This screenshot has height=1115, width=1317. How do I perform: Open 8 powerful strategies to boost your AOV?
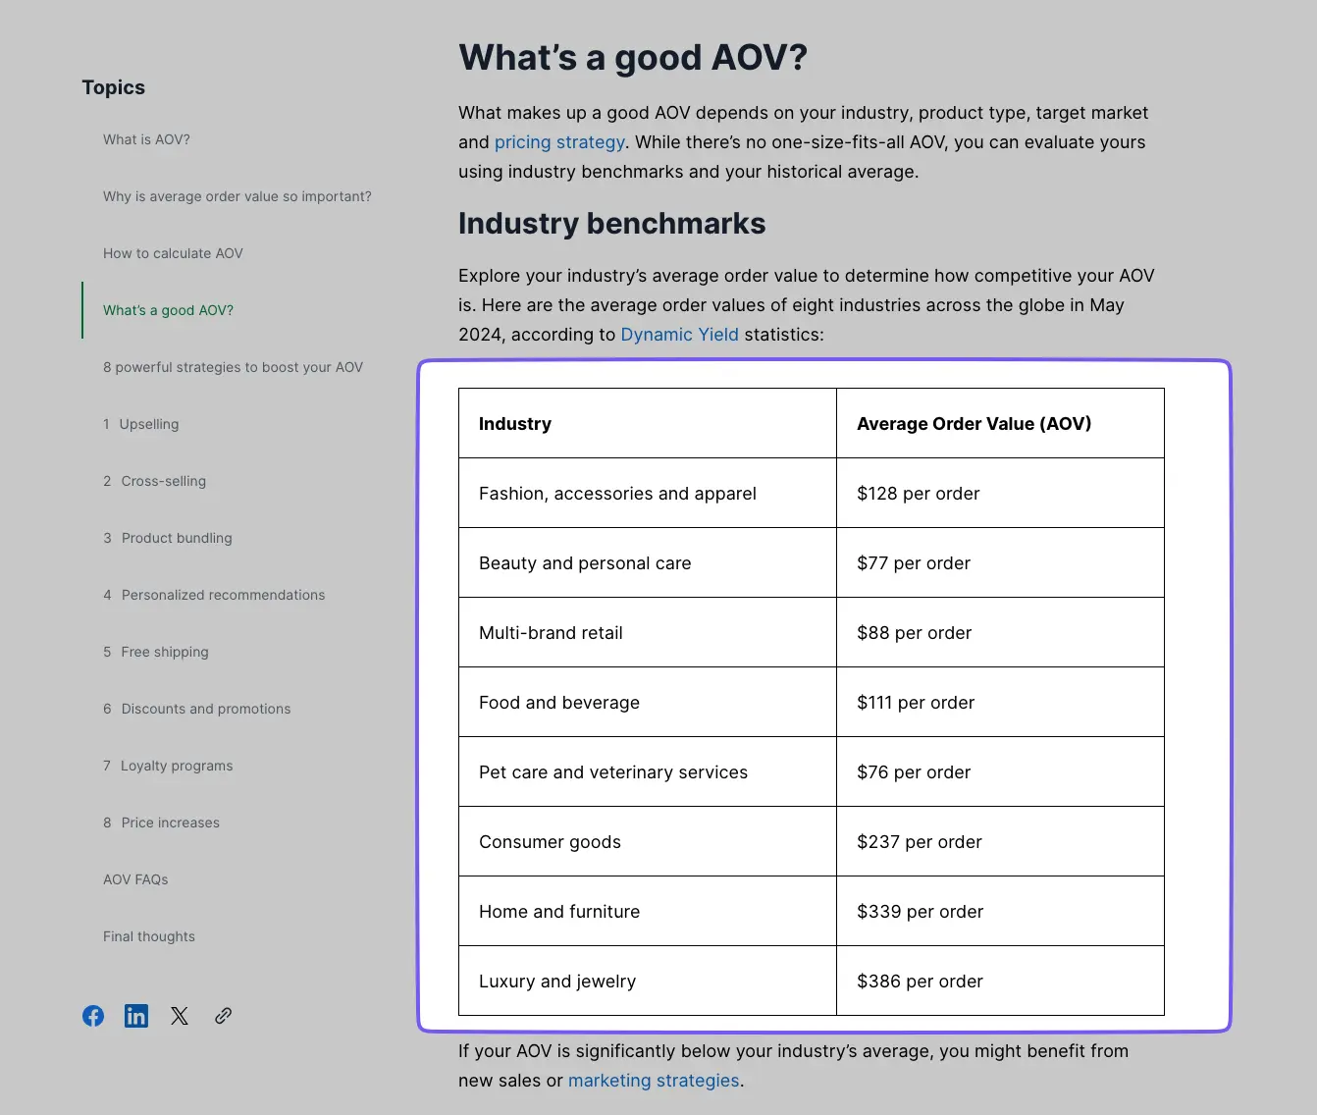(x=233, y=367)
